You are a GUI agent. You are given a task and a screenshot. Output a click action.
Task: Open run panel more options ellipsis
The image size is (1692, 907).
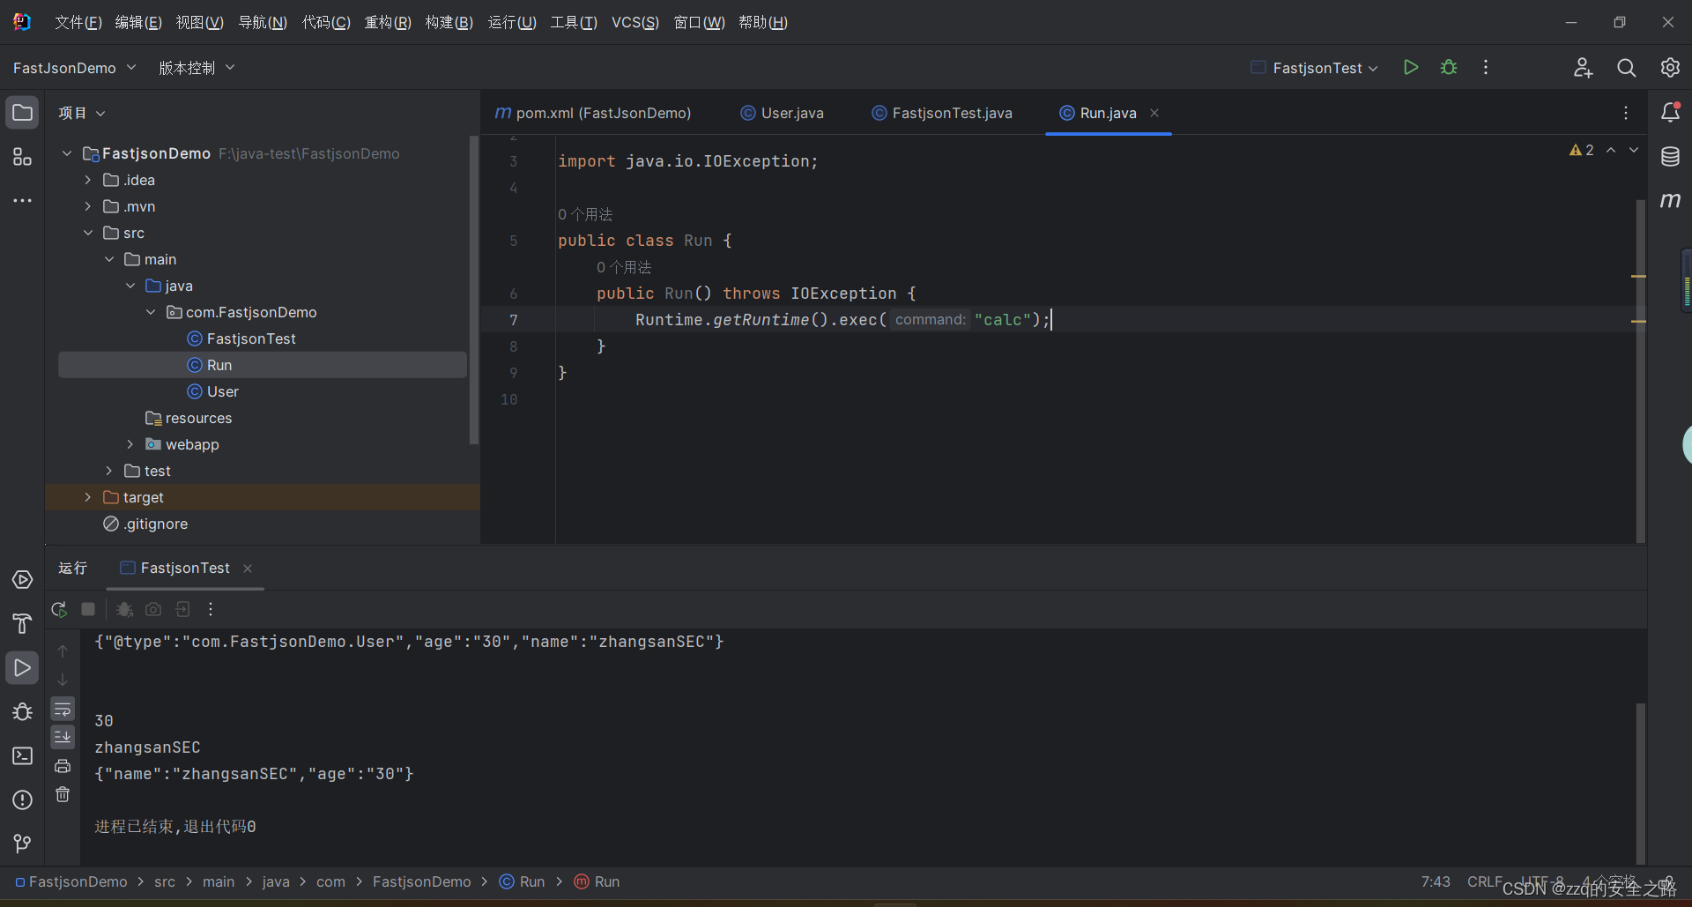pyautogui.click(x=211, y=609)
